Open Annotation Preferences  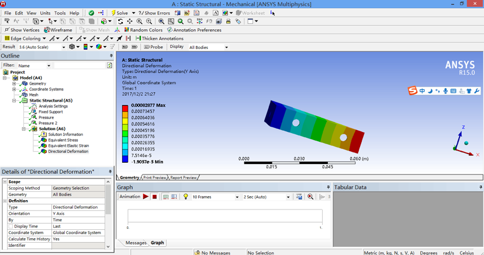(x=194, y=30)
